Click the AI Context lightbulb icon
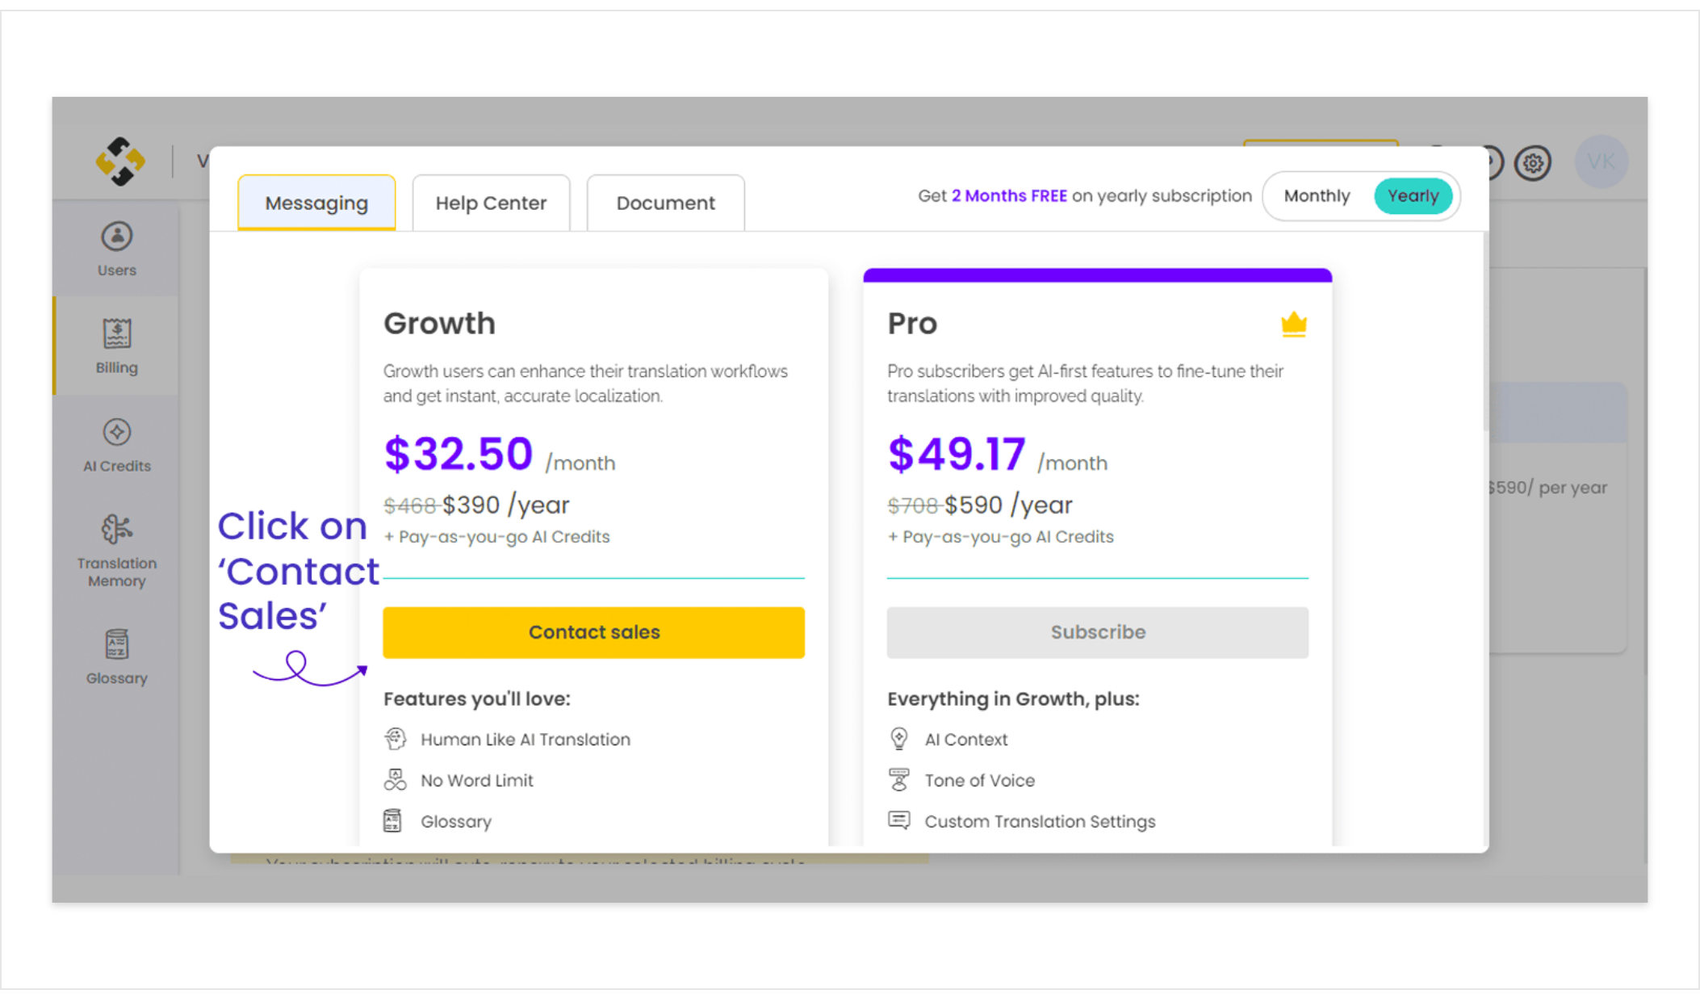 pos(898,739)
